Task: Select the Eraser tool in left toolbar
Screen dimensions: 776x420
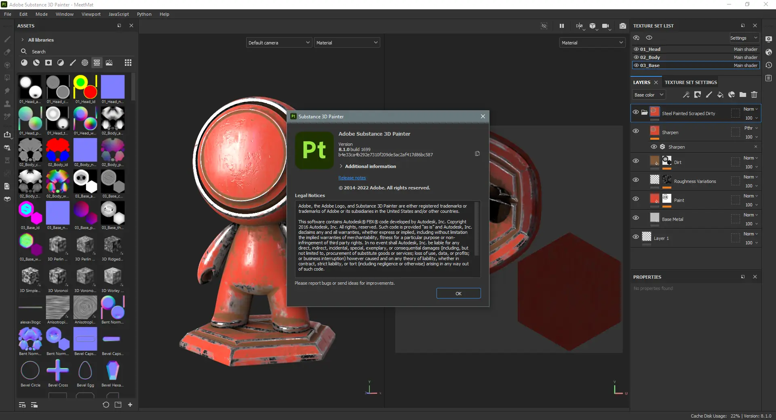Action: (7, 52)
